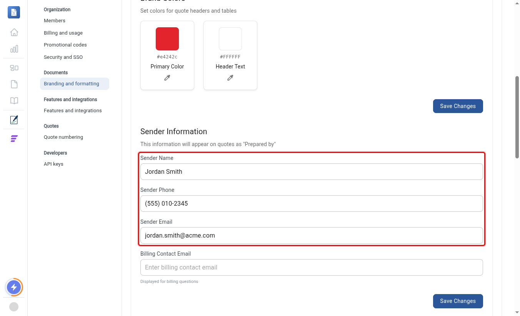Click the "Displayed for billing questions" hint

click(169, 281)
